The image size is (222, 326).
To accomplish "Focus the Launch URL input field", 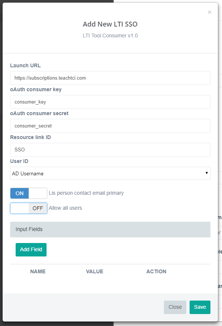I will [110, 78].
